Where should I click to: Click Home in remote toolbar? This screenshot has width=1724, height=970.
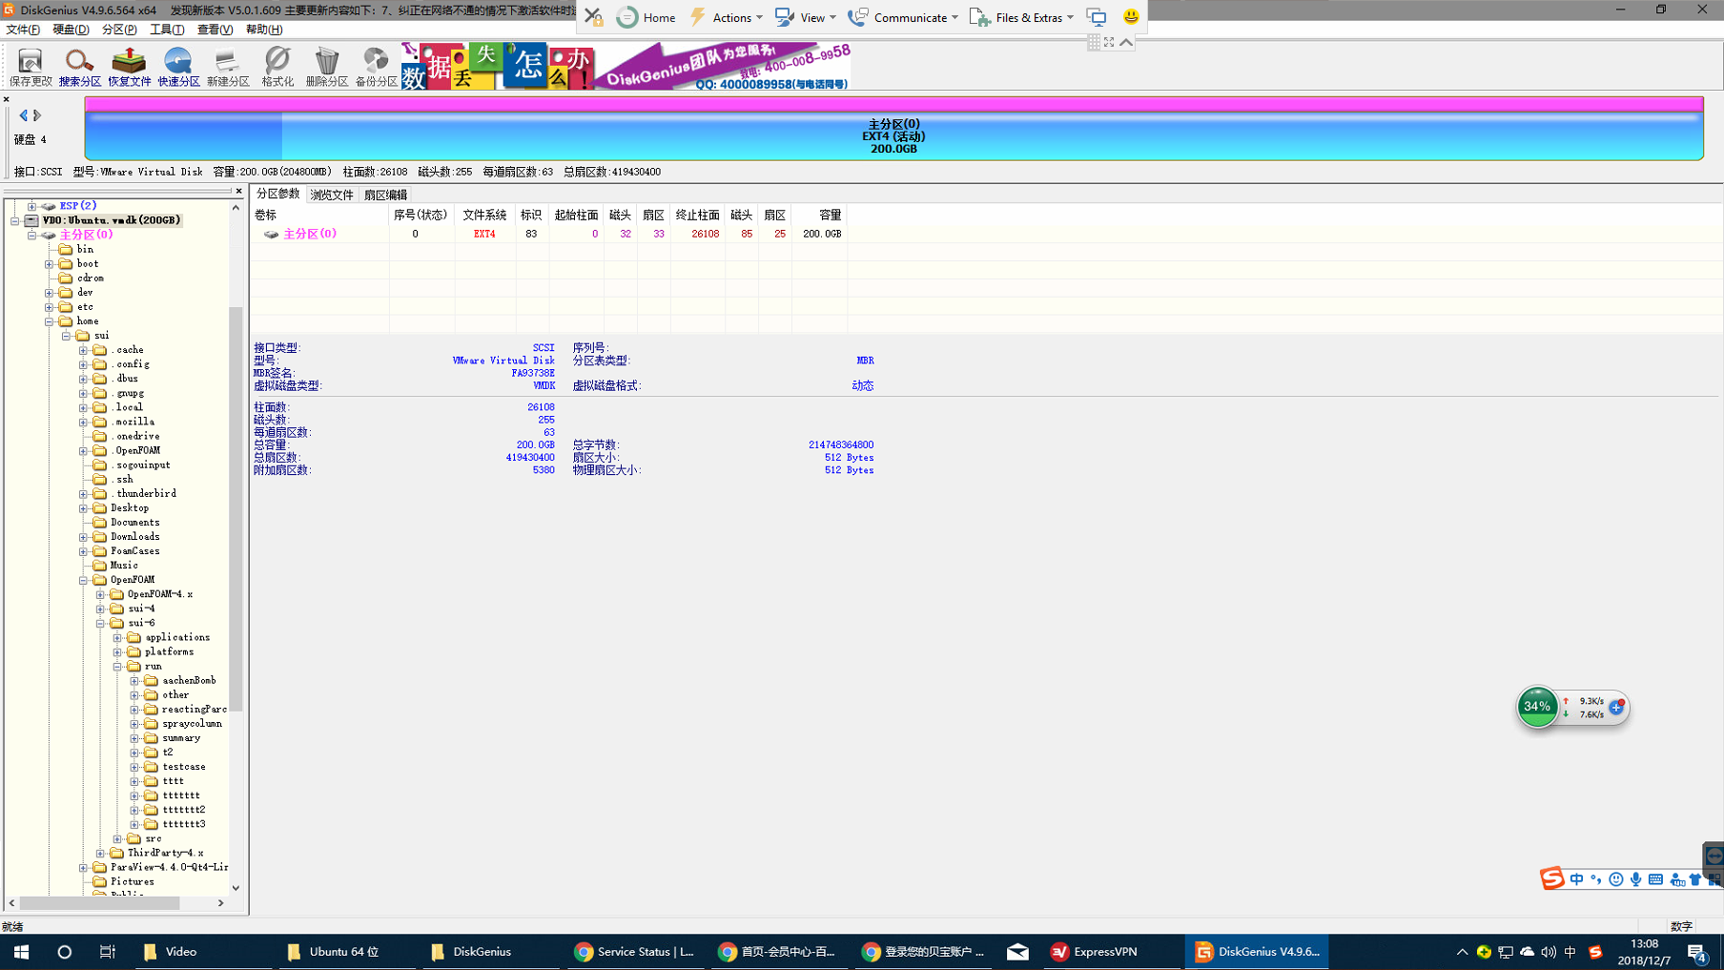[x=646, y=17]
